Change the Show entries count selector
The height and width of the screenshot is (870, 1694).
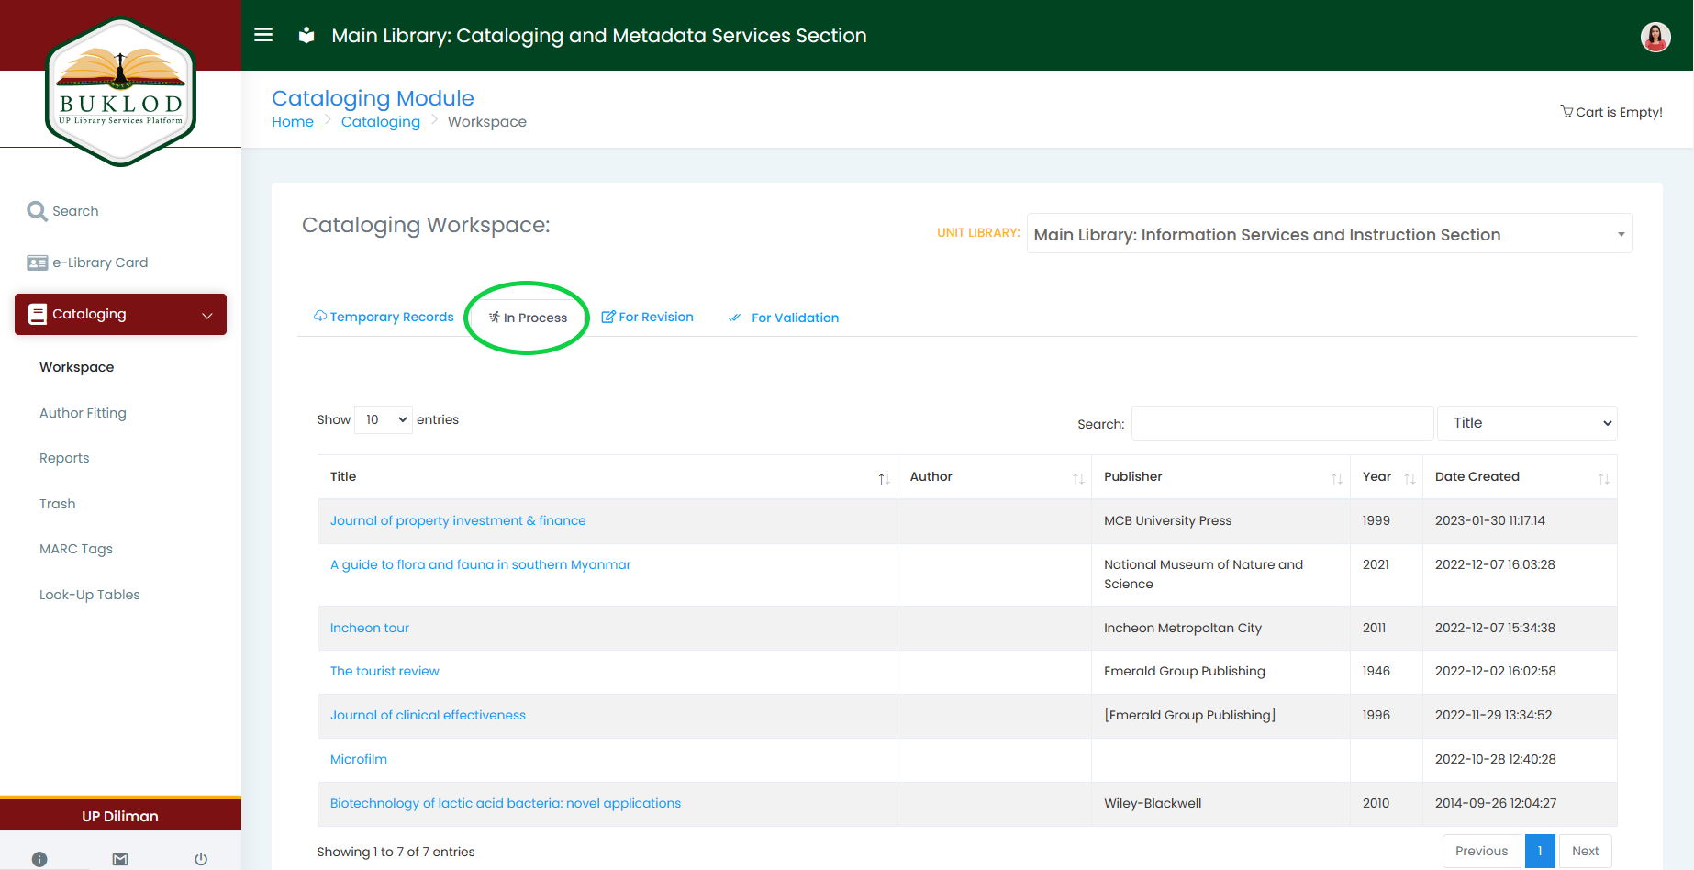pyautogui.click(x=383, y=419)
